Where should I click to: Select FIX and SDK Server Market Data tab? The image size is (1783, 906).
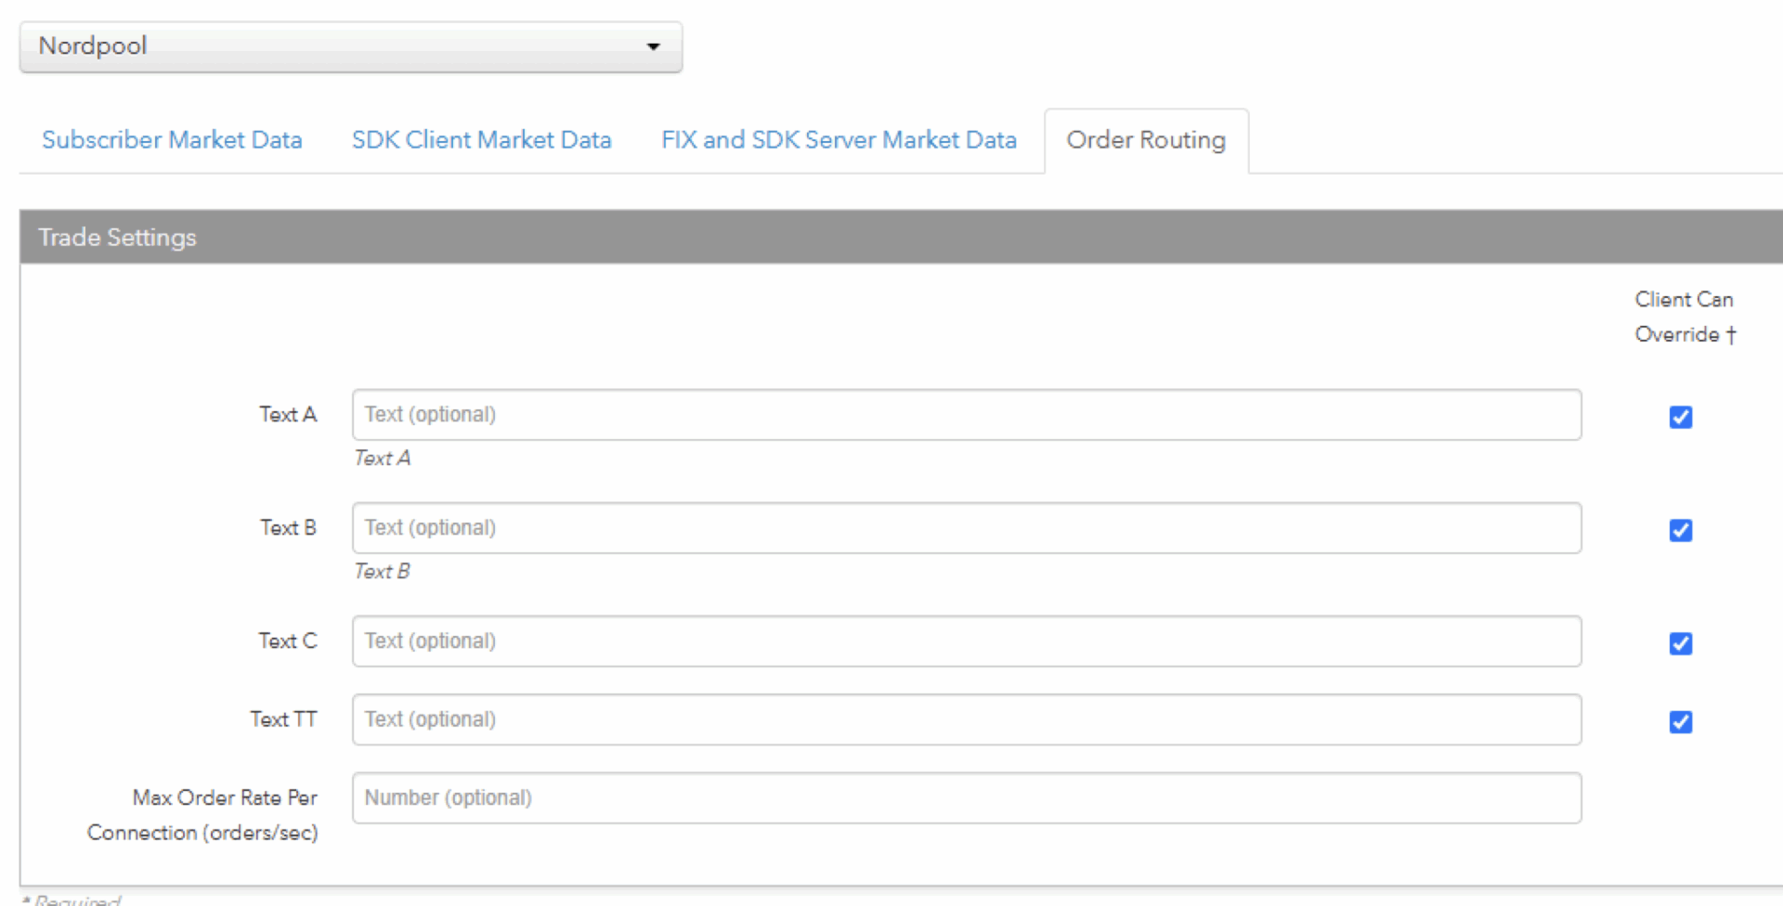[839, 140]
